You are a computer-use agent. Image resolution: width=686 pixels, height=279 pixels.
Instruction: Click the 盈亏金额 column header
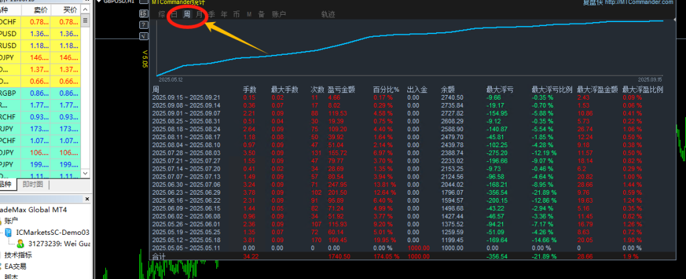pyautogui.click(x=341, y=90)
